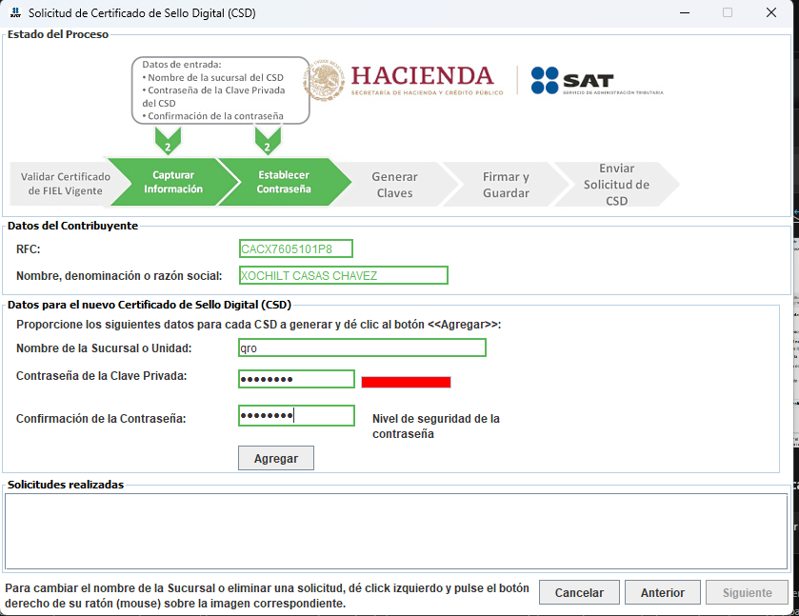799x616 pixels.
Task: Click the Cancelar button
Action: 579,592
